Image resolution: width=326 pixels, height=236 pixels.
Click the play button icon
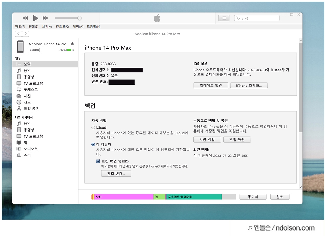coord(36,18)
